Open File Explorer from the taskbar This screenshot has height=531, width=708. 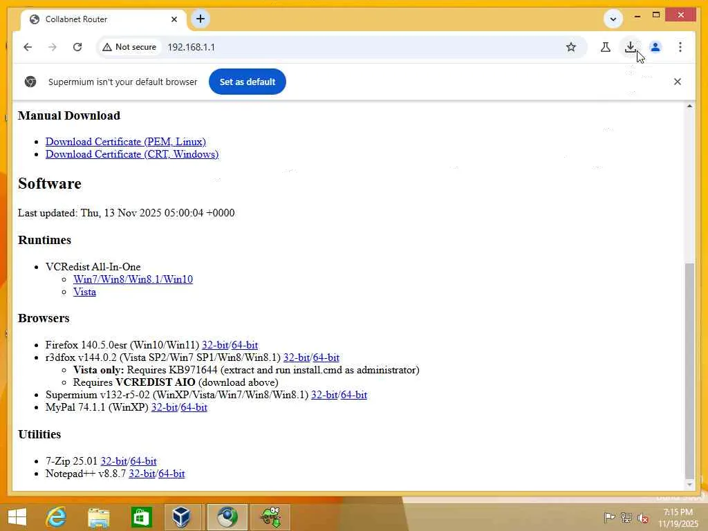[99, 517]
